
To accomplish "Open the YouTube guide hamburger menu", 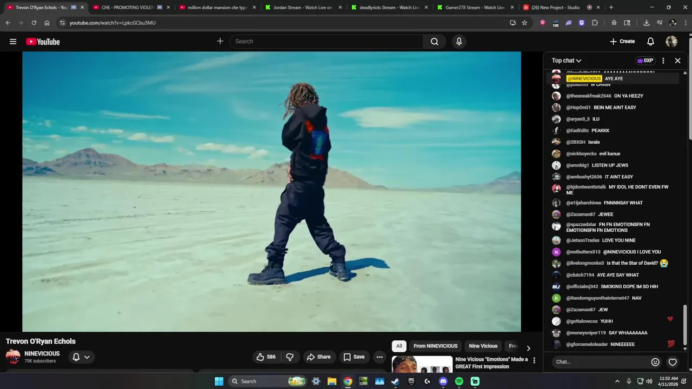I will [x=13, y=42].
